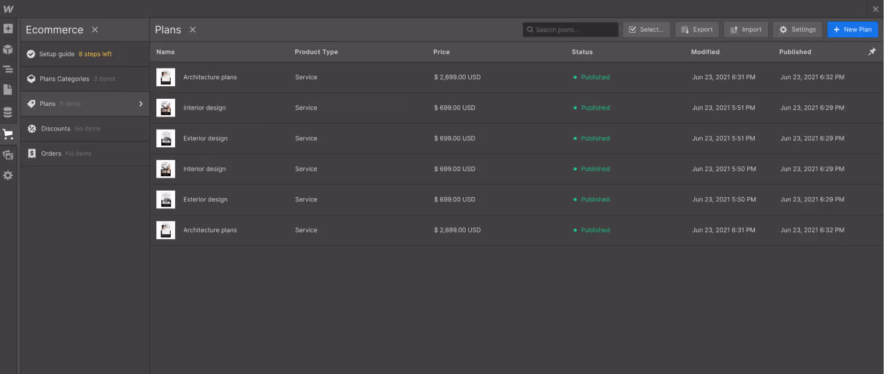This screenshot has height=374, width=884.
Task: Open the Components panel
Action: (x=8, y=50)
